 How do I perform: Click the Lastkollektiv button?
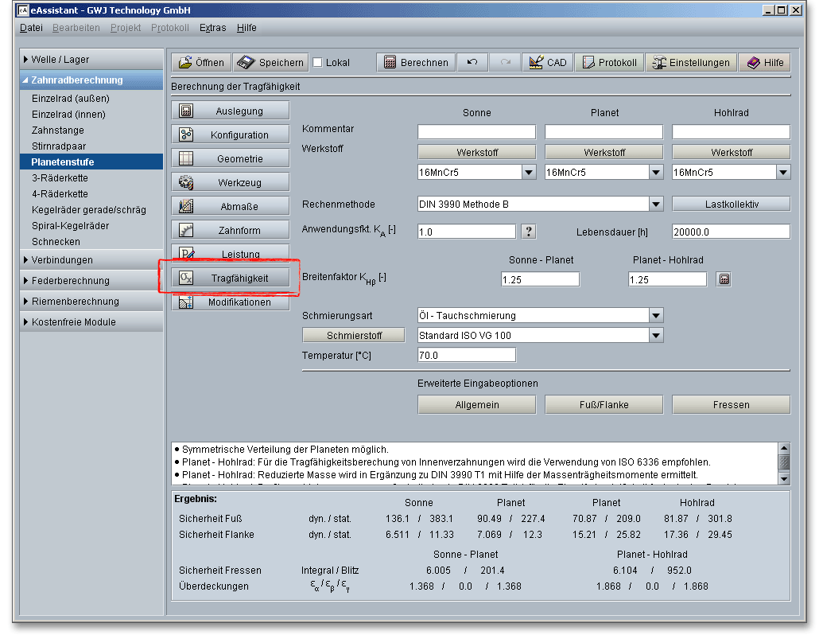click(x=731, y=205)
